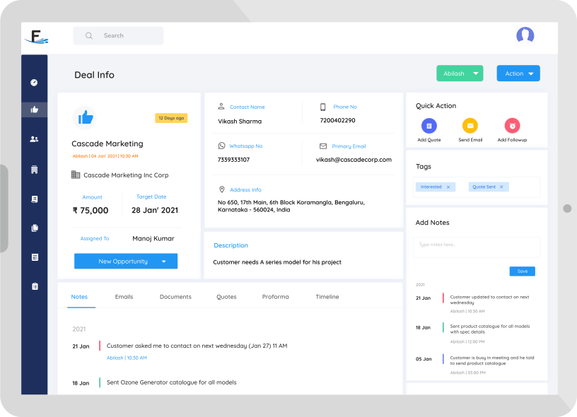This screenshot has height=417, width=577.
Task: Switch to the Emails tab
Action: tap(124, 297)
